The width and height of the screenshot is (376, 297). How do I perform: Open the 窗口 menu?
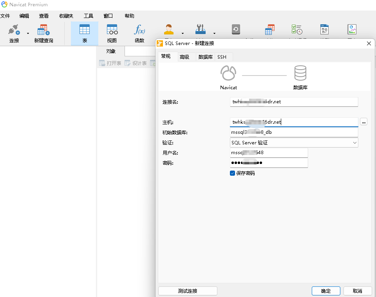(108, 16)
